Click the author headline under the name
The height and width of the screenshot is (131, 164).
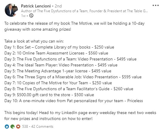coord(84,11)
